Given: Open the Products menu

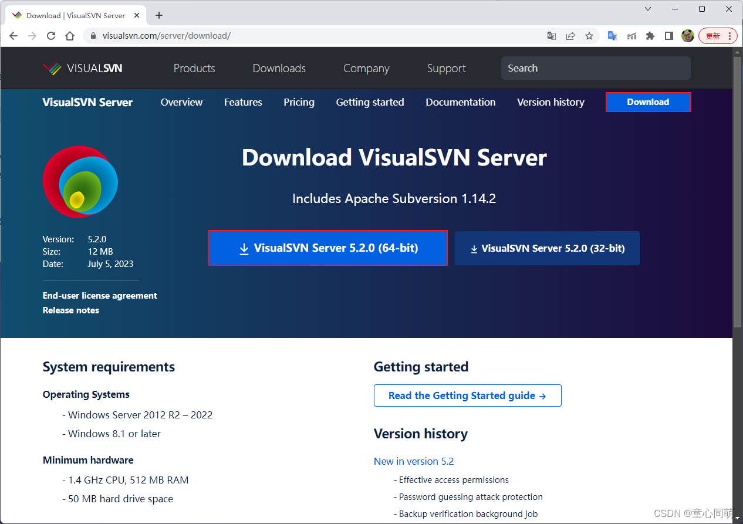Looking at the screenshot, I should (194, 68).
